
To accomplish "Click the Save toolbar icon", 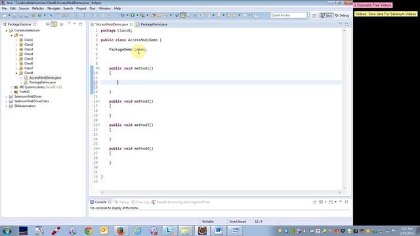I will 14,16.
